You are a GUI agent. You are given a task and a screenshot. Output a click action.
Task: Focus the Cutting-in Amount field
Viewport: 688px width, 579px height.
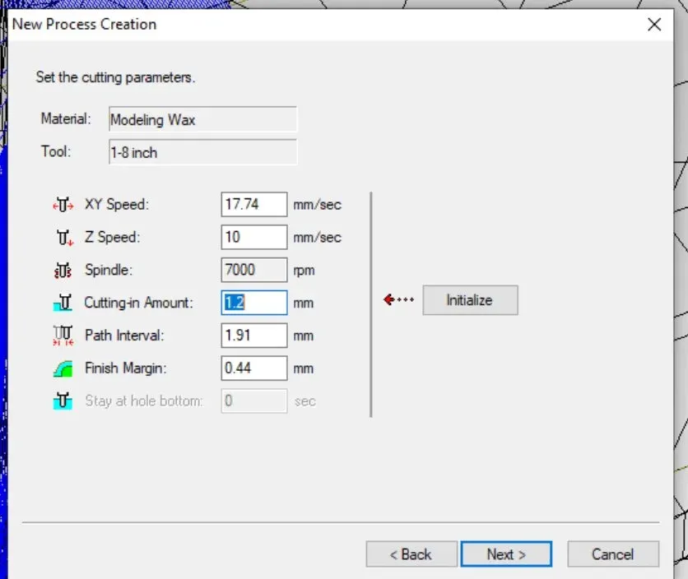(254, 303)
